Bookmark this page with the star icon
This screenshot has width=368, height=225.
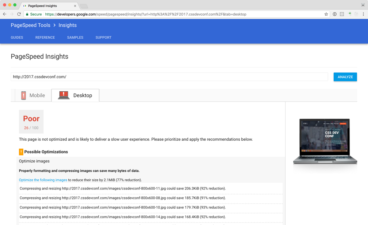click(326, 14)
